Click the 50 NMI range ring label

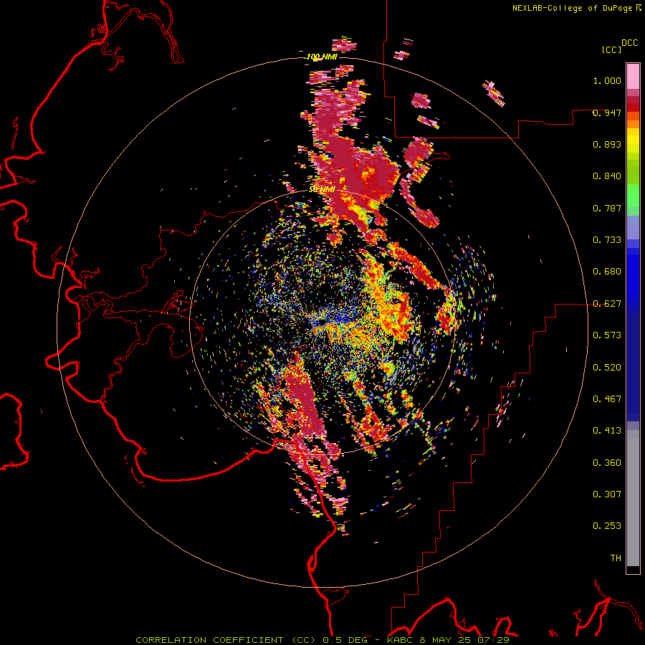(322, 189)
